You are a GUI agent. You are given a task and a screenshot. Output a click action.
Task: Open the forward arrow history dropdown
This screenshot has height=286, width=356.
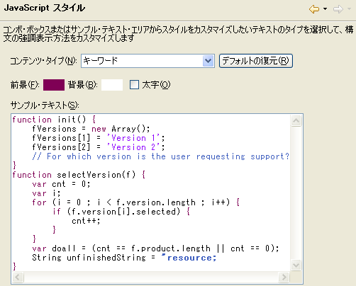pos(349,9)
